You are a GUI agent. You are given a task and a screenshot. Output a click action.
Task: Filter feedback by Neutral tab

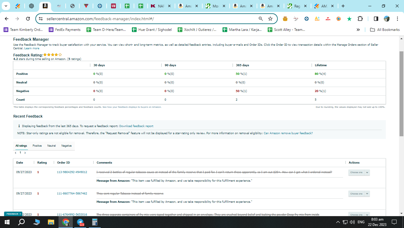(51, 146)
